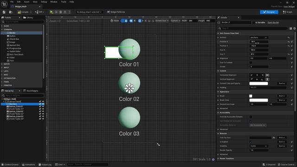Hide the Border widget with its eye icon

coord(43,104)
